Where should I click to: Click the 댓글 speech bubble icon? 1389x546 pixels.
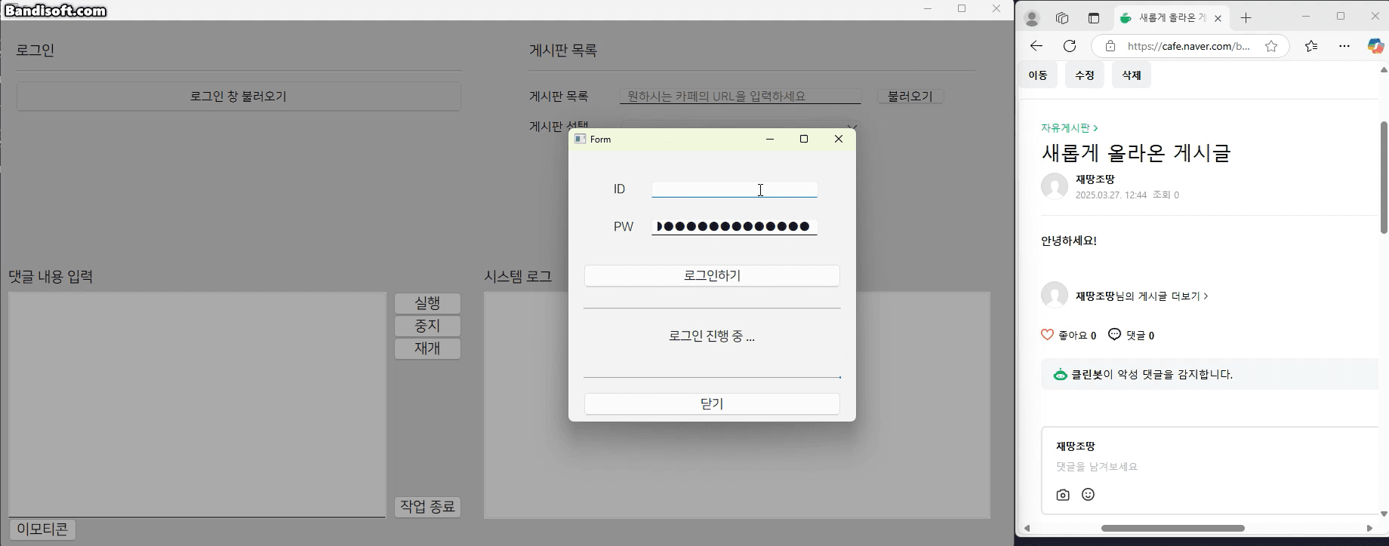1114,335
